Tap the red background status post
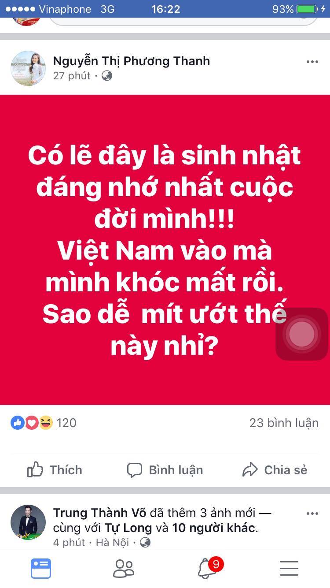Image resolution: width=330 pixels, height=588 pixels. (165, 250)
